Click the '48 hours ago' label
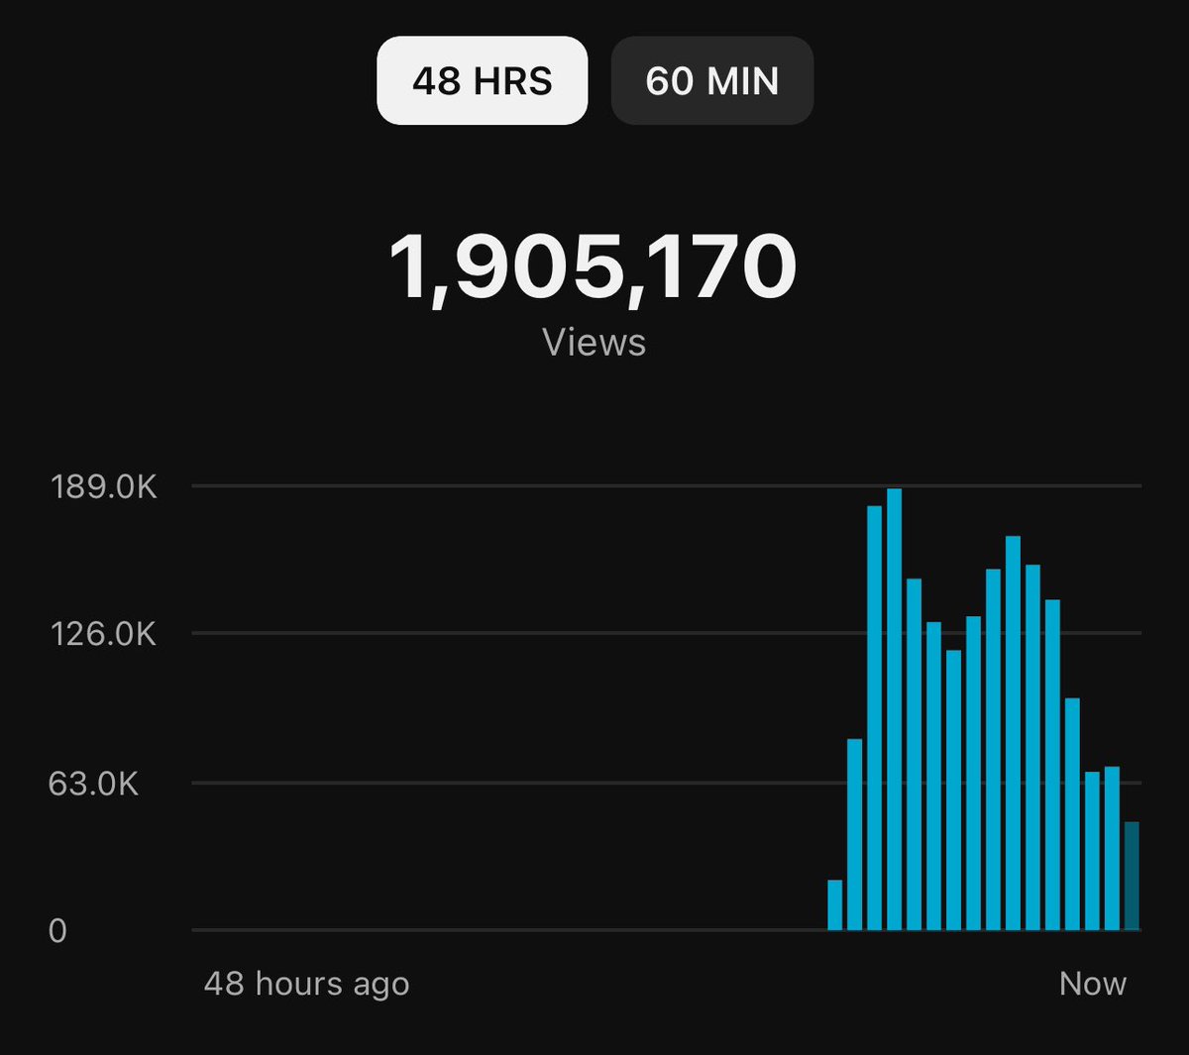 (x=306, y=984)
